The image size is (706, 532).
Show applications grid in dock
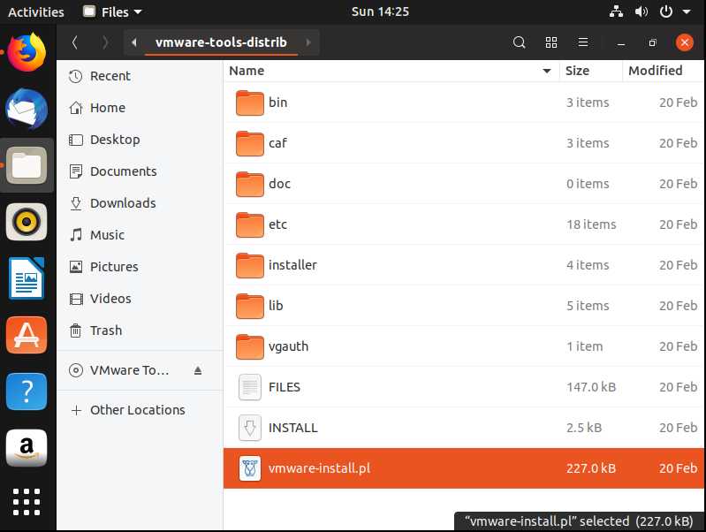(27, 502)
